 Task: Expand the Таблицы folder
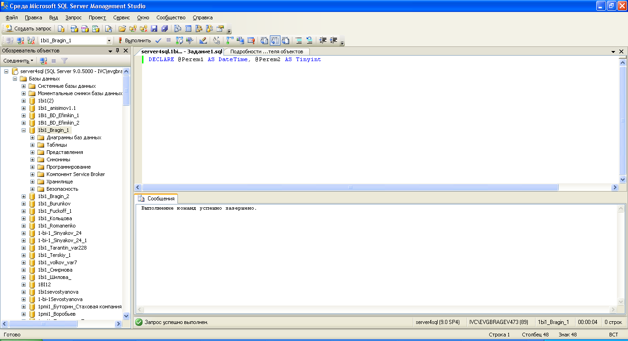[x=33, y=145]
